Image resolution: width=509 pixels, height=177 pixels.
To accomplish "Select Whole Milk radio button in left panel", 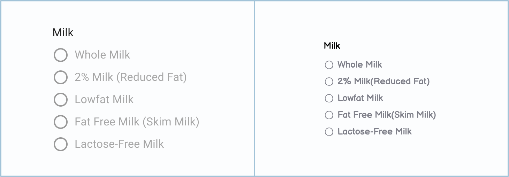I will (61, 55).
